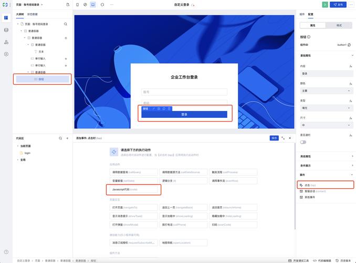This screenshot has height=263, width=356.
Task: Copy the button1 component ID
Action: pyautogui.click(x=350, y=45)
